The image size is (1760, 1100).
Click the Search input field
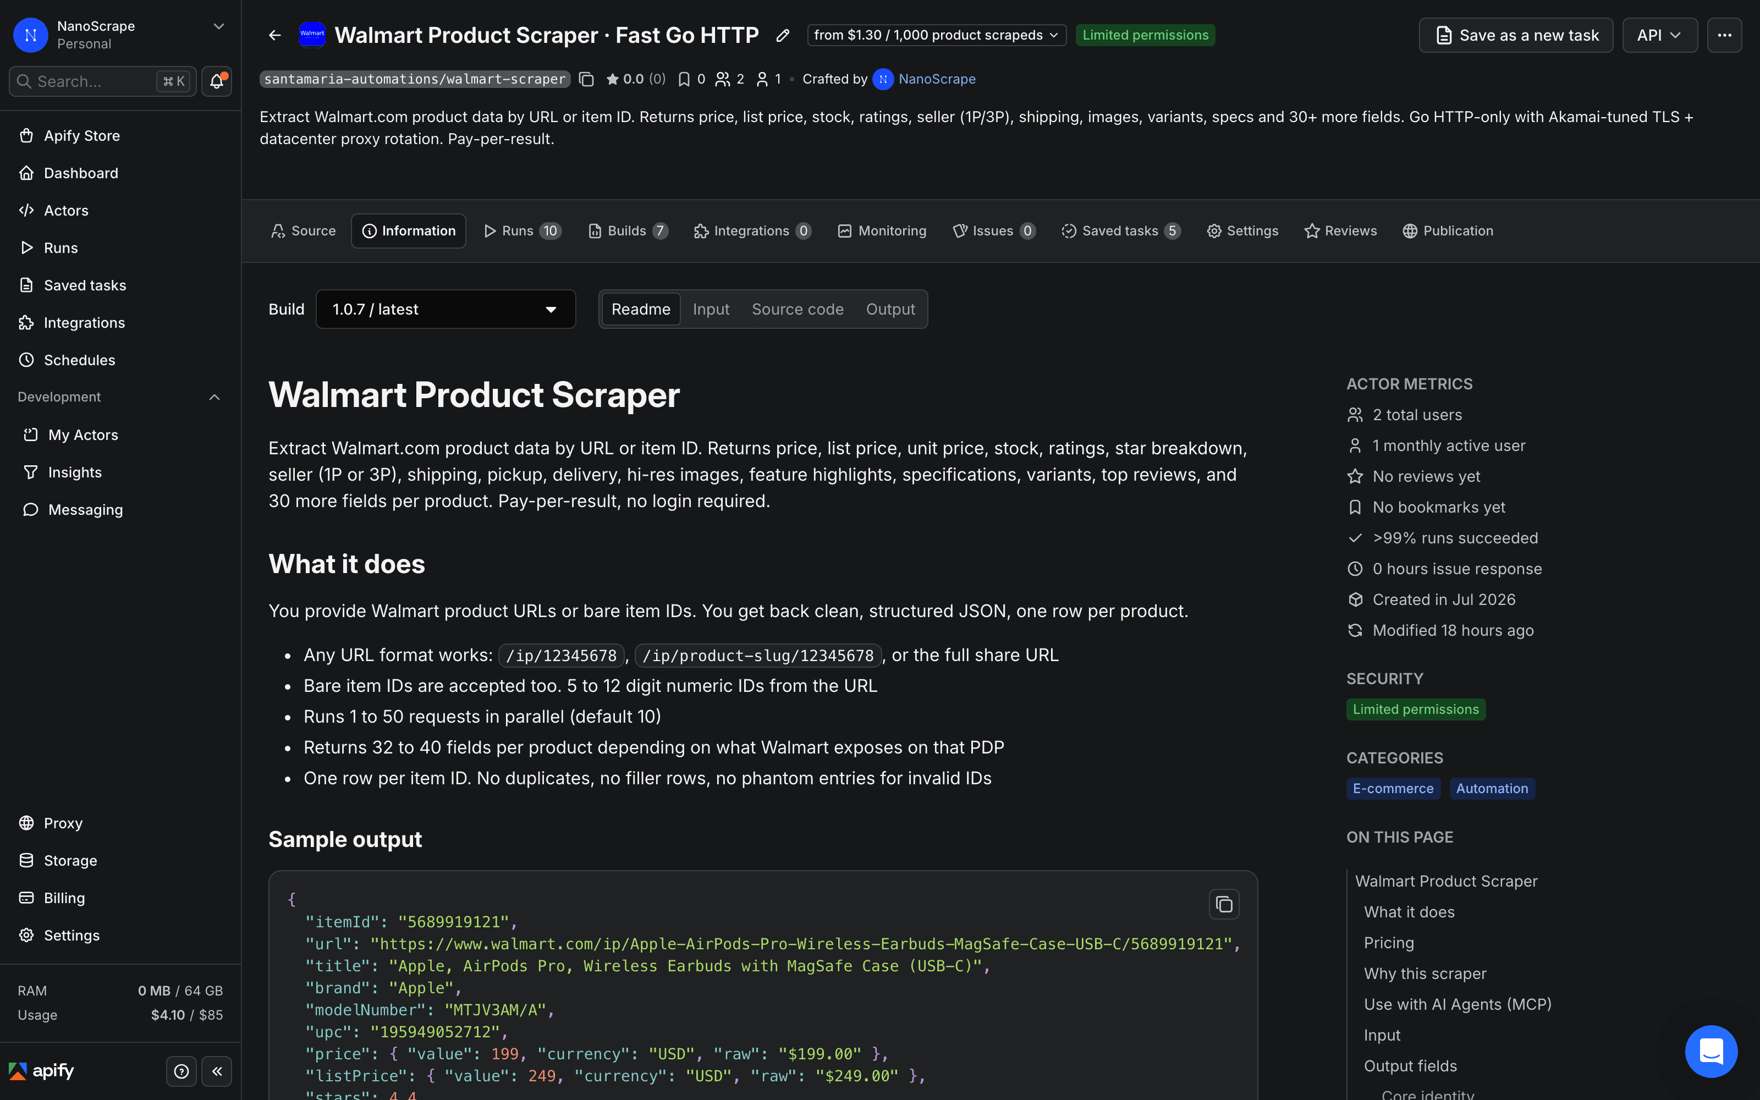[102, 81]
